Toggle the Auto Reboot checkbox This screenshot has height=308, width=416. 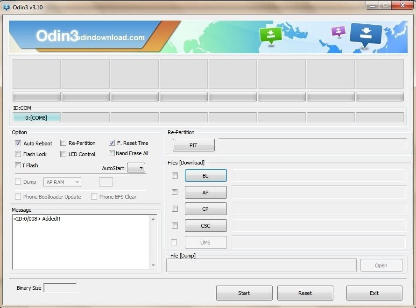pyautogui.click(x=18, y=143)
